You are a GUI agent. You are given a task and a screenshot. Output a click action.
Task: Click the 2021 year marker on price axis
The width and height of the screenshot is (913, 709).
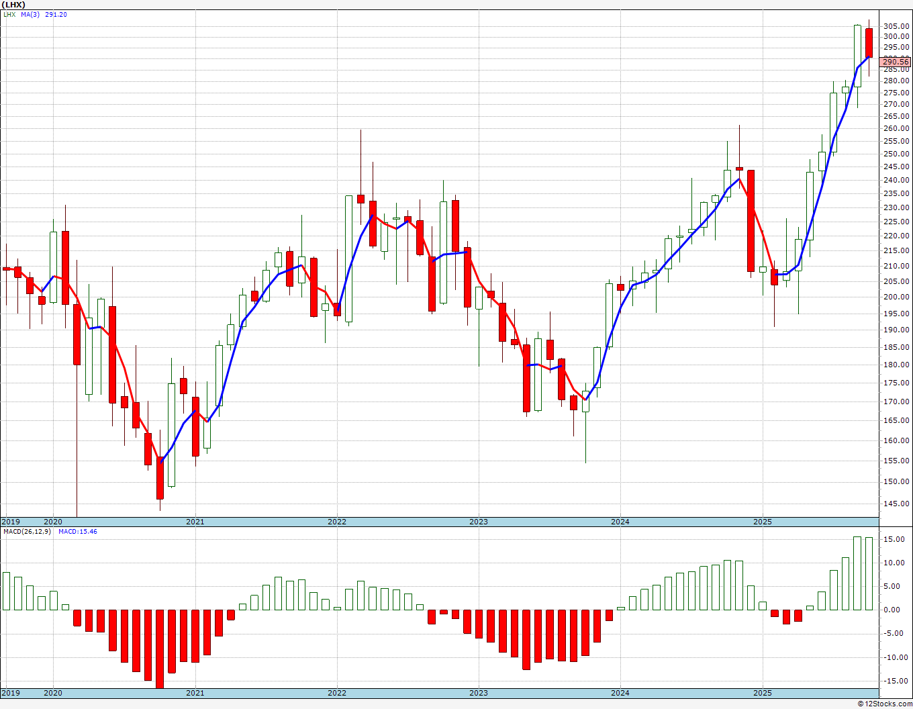[195, 522]
